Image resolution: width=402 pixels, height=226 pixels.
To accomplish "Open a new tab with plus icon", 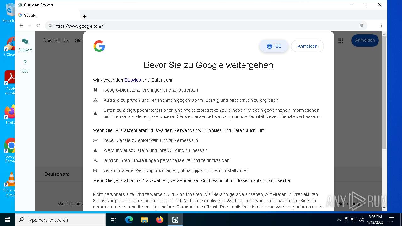I will (x=84, y=16).
